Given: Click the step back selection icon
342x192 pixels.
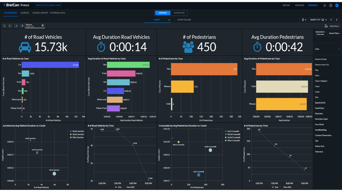Looking at the screenshot, I should [x=10, y=26].
